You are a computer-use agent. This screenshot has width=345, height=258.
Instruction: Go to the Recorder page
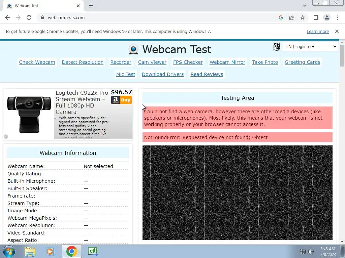click(121, 62)
